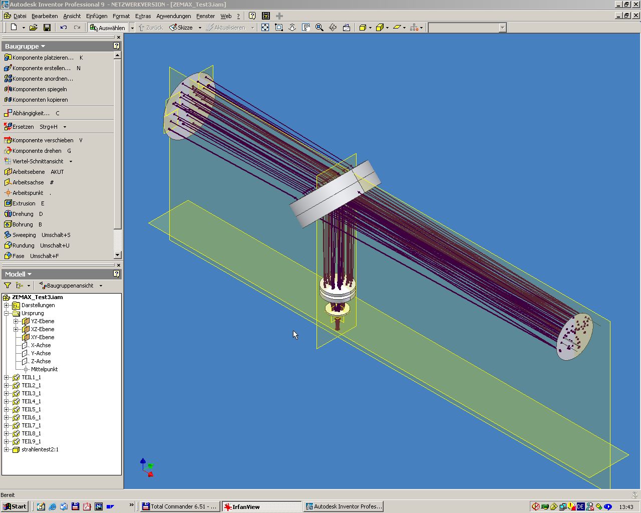Open the empty combo box in toolbar
641x513 pixels.
(x=467, y=28)
